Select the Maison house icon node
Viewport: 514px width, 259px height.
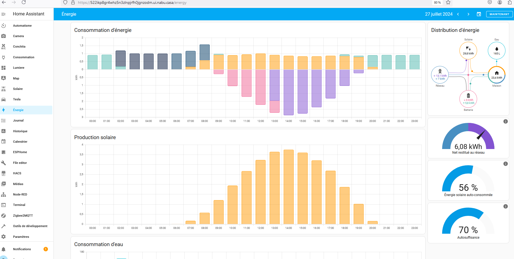[x=496, y=75]
